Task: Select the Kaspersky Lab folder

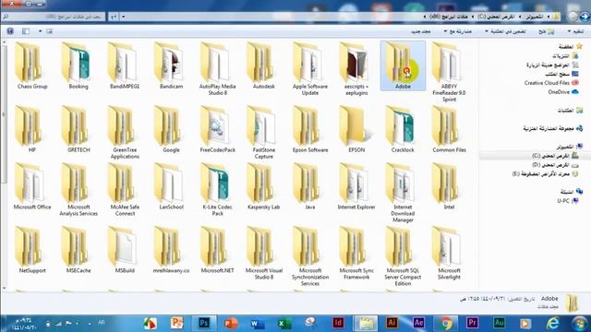Action: (263, 186)
